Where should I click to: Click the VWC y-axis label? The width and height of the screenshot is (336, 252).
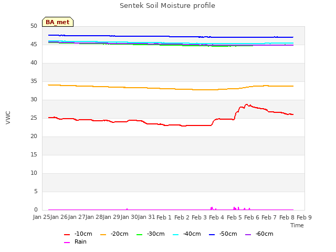8,118
